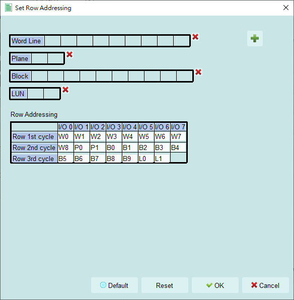Confirm with the OK button
The image size is (294, 300).
(215, 285)
